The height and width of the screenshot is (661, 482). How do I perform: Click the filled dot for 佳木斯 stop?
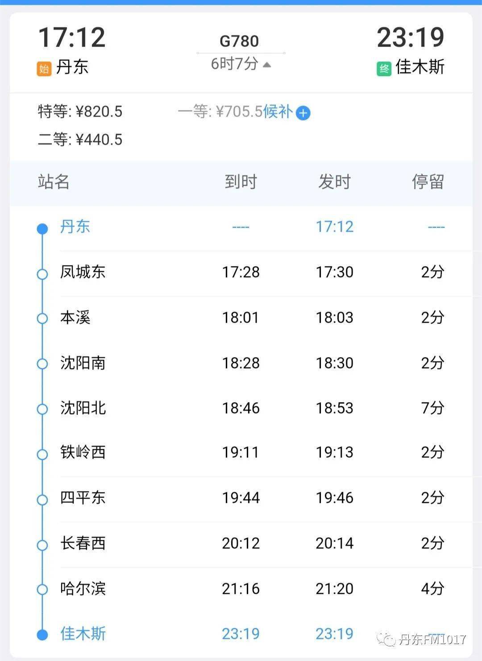pyautogui.click(x=42, y=635)
